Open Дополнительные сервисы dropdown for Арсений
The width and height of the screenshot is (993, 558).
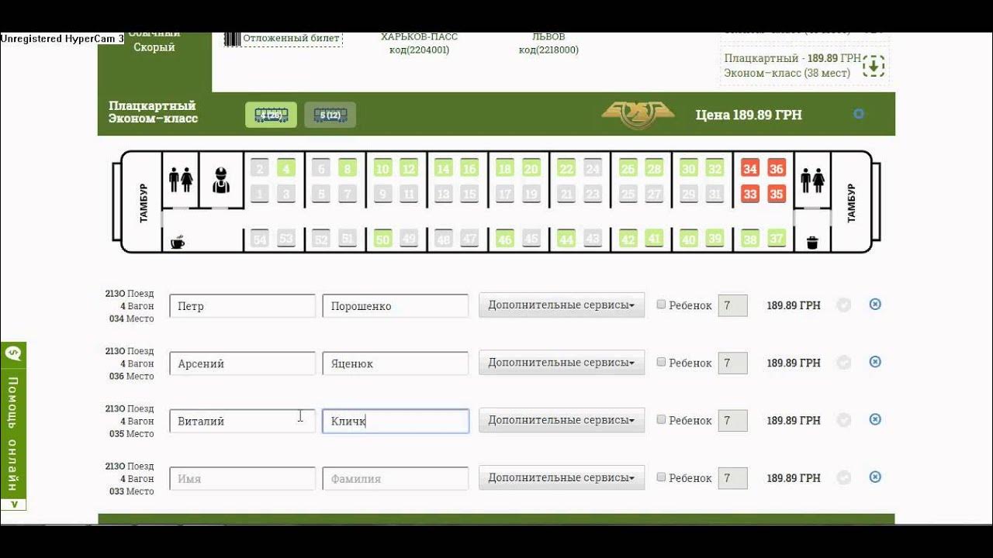[562, 362]
